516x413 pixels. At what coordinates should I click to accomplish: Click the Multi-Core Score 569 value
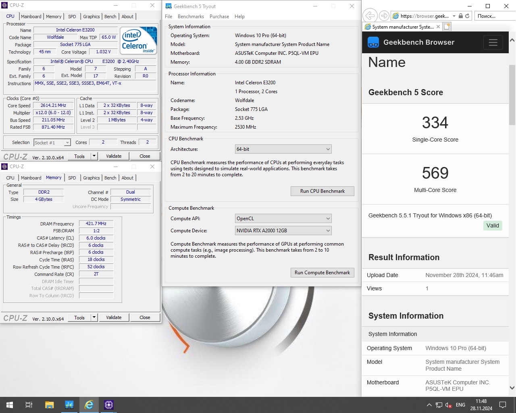click(x=435, y=173)
